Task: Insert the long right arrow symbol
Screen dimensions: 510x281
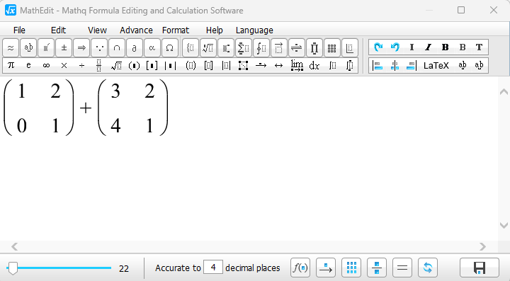Action: coord(261,66)
